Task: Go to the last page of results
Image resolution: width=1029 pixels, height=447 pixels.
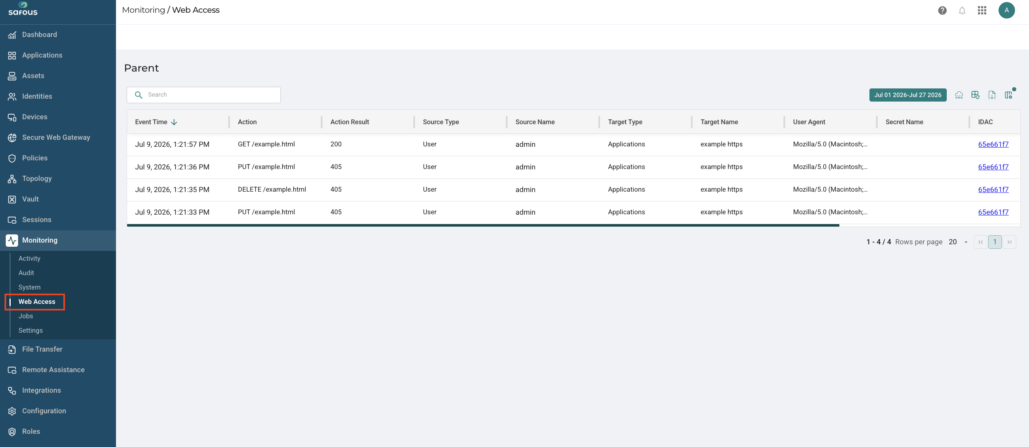Action: 1009,242
